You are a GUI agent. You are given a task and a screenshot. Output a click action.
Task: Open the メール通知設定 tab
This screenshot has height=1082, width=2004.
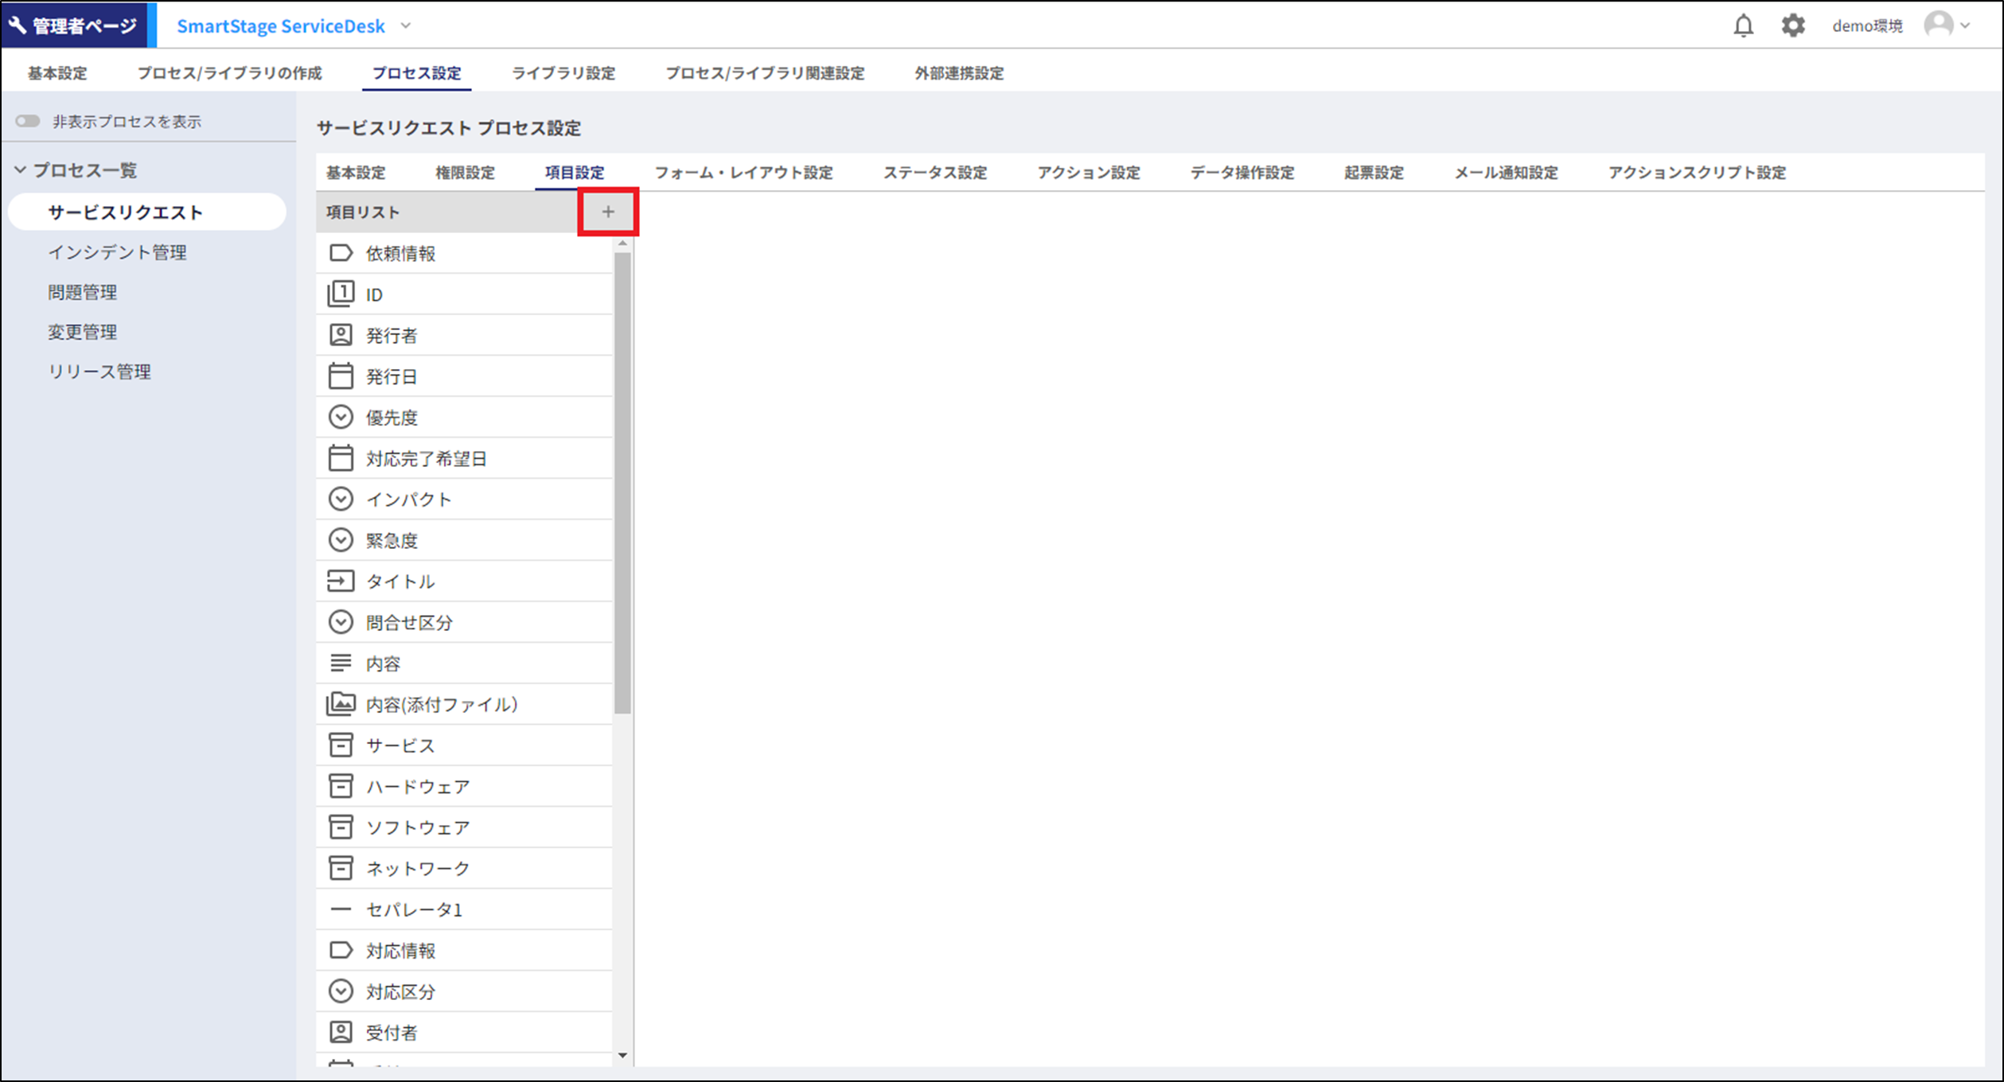tap(1505, 173)
